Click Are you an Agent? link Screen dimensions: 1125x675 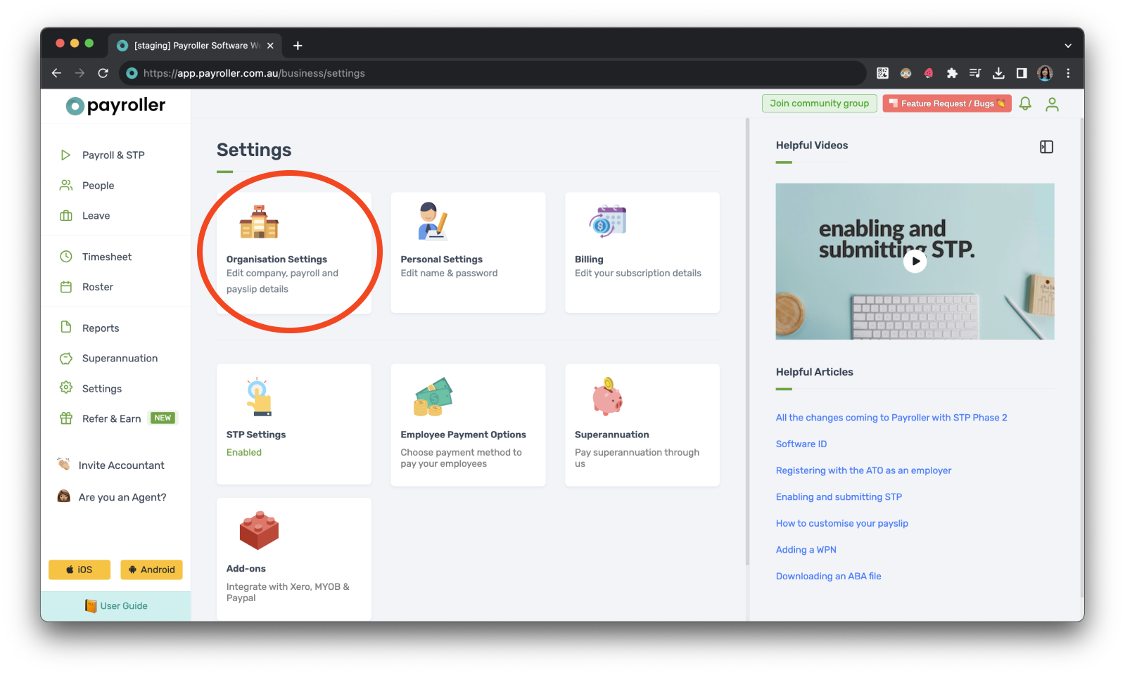[x=122, y=497]
